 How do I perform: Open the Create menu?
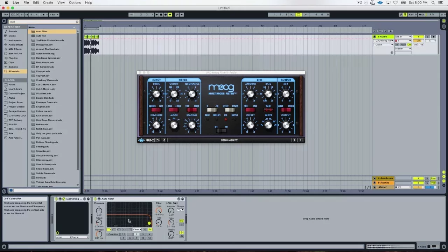(x=48, y=2)
